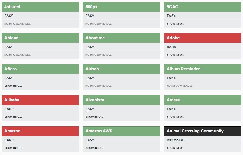This screenshot has height=155, width=243.
Task: Select the Abload green header
Action: coord(40,38)
